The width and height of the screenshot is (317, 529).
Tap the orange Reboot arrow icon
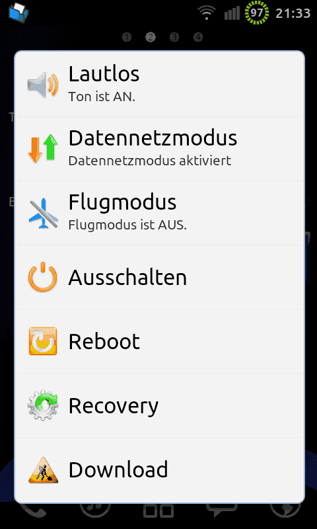pyautogui.click(x=43, y=341)
